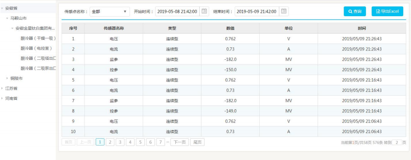
Task: Click the 下一页 next page button
Action: (180, 142)
